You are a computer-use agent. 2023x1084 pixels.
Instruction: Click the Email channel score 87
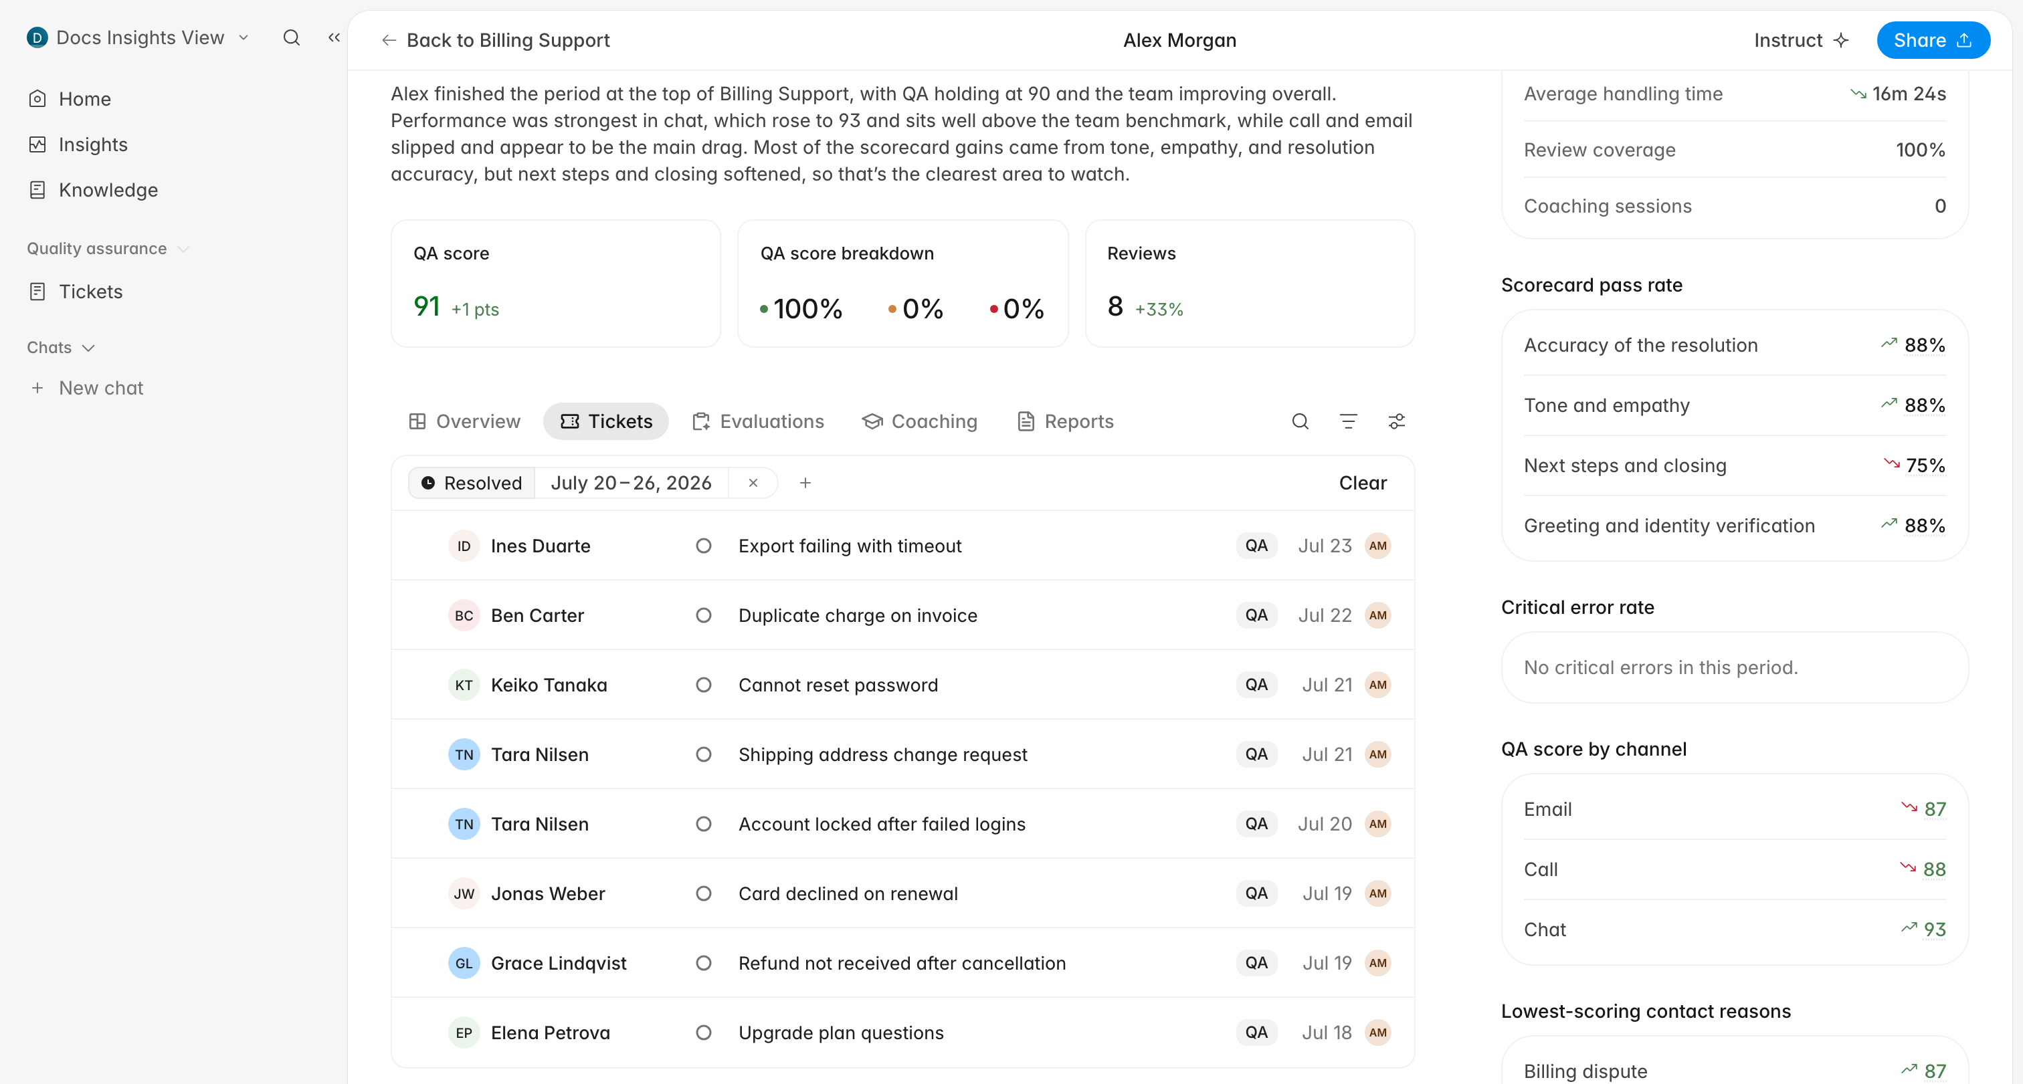pos(1934,809)
